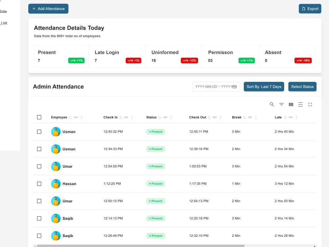Click the Export button
This screenshot has width=329, height=247.
[310, 9]
